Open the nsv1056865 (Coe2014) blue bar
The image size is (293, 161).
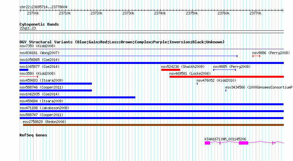pos(151,63)
